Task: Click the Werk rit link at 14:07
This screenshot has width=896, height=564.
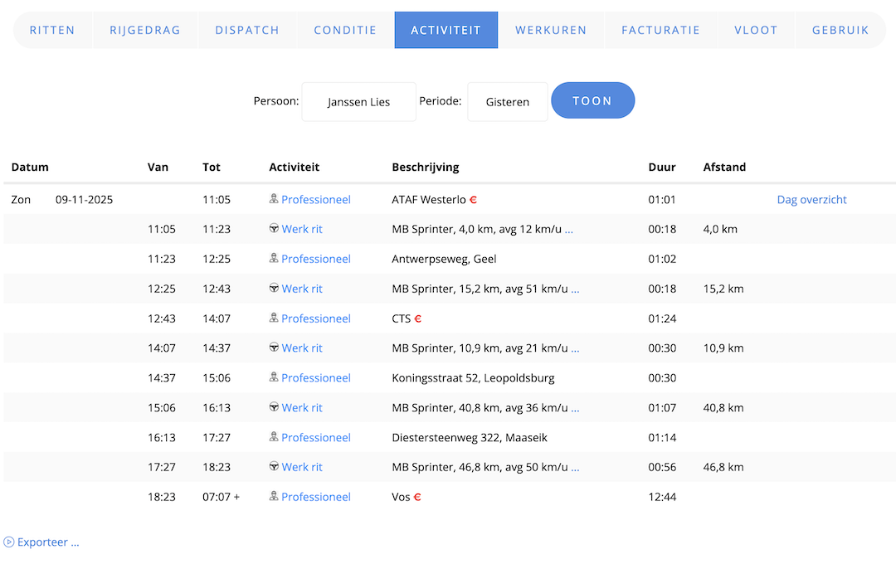Action: click(x=302, y=348)
